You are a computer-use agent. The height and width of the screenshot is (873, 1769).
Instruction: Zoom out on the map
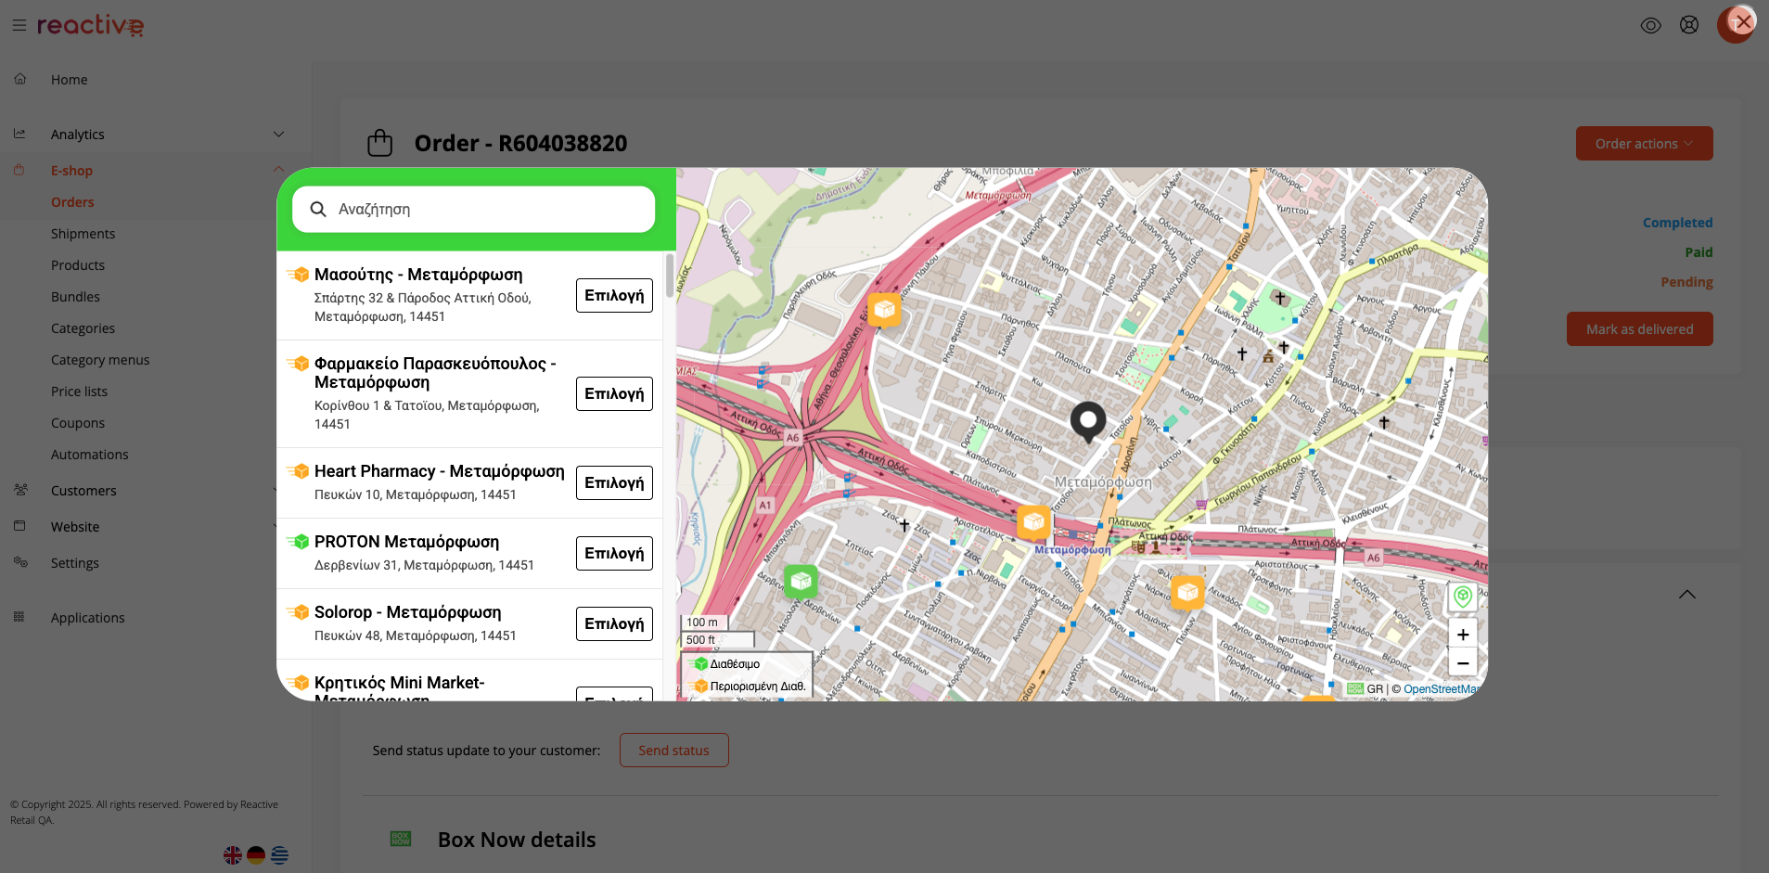[1462, 663]
